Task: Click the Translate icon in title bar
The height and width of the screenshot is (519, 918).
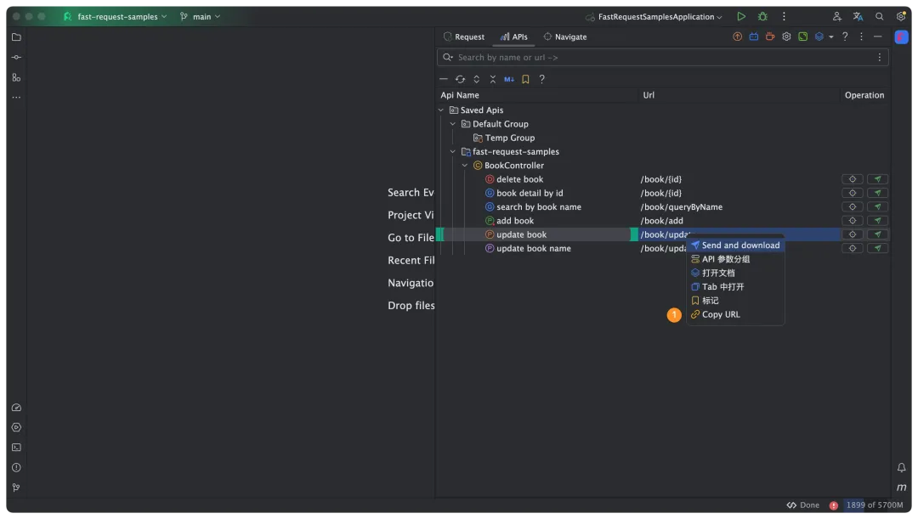Action: click(x=858, y=16)
